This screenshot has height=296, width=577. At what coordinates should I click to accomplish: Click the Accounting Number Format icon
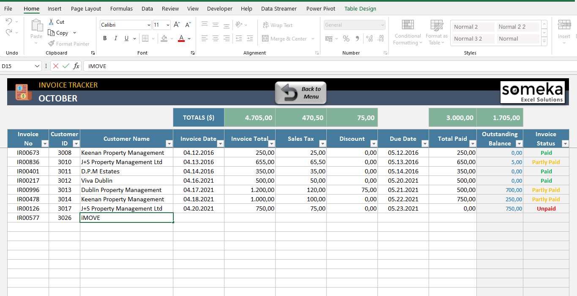tap(329, 38)
